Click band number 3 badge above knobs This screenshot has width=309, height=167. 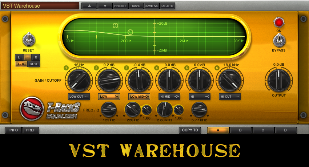point(126,68)
